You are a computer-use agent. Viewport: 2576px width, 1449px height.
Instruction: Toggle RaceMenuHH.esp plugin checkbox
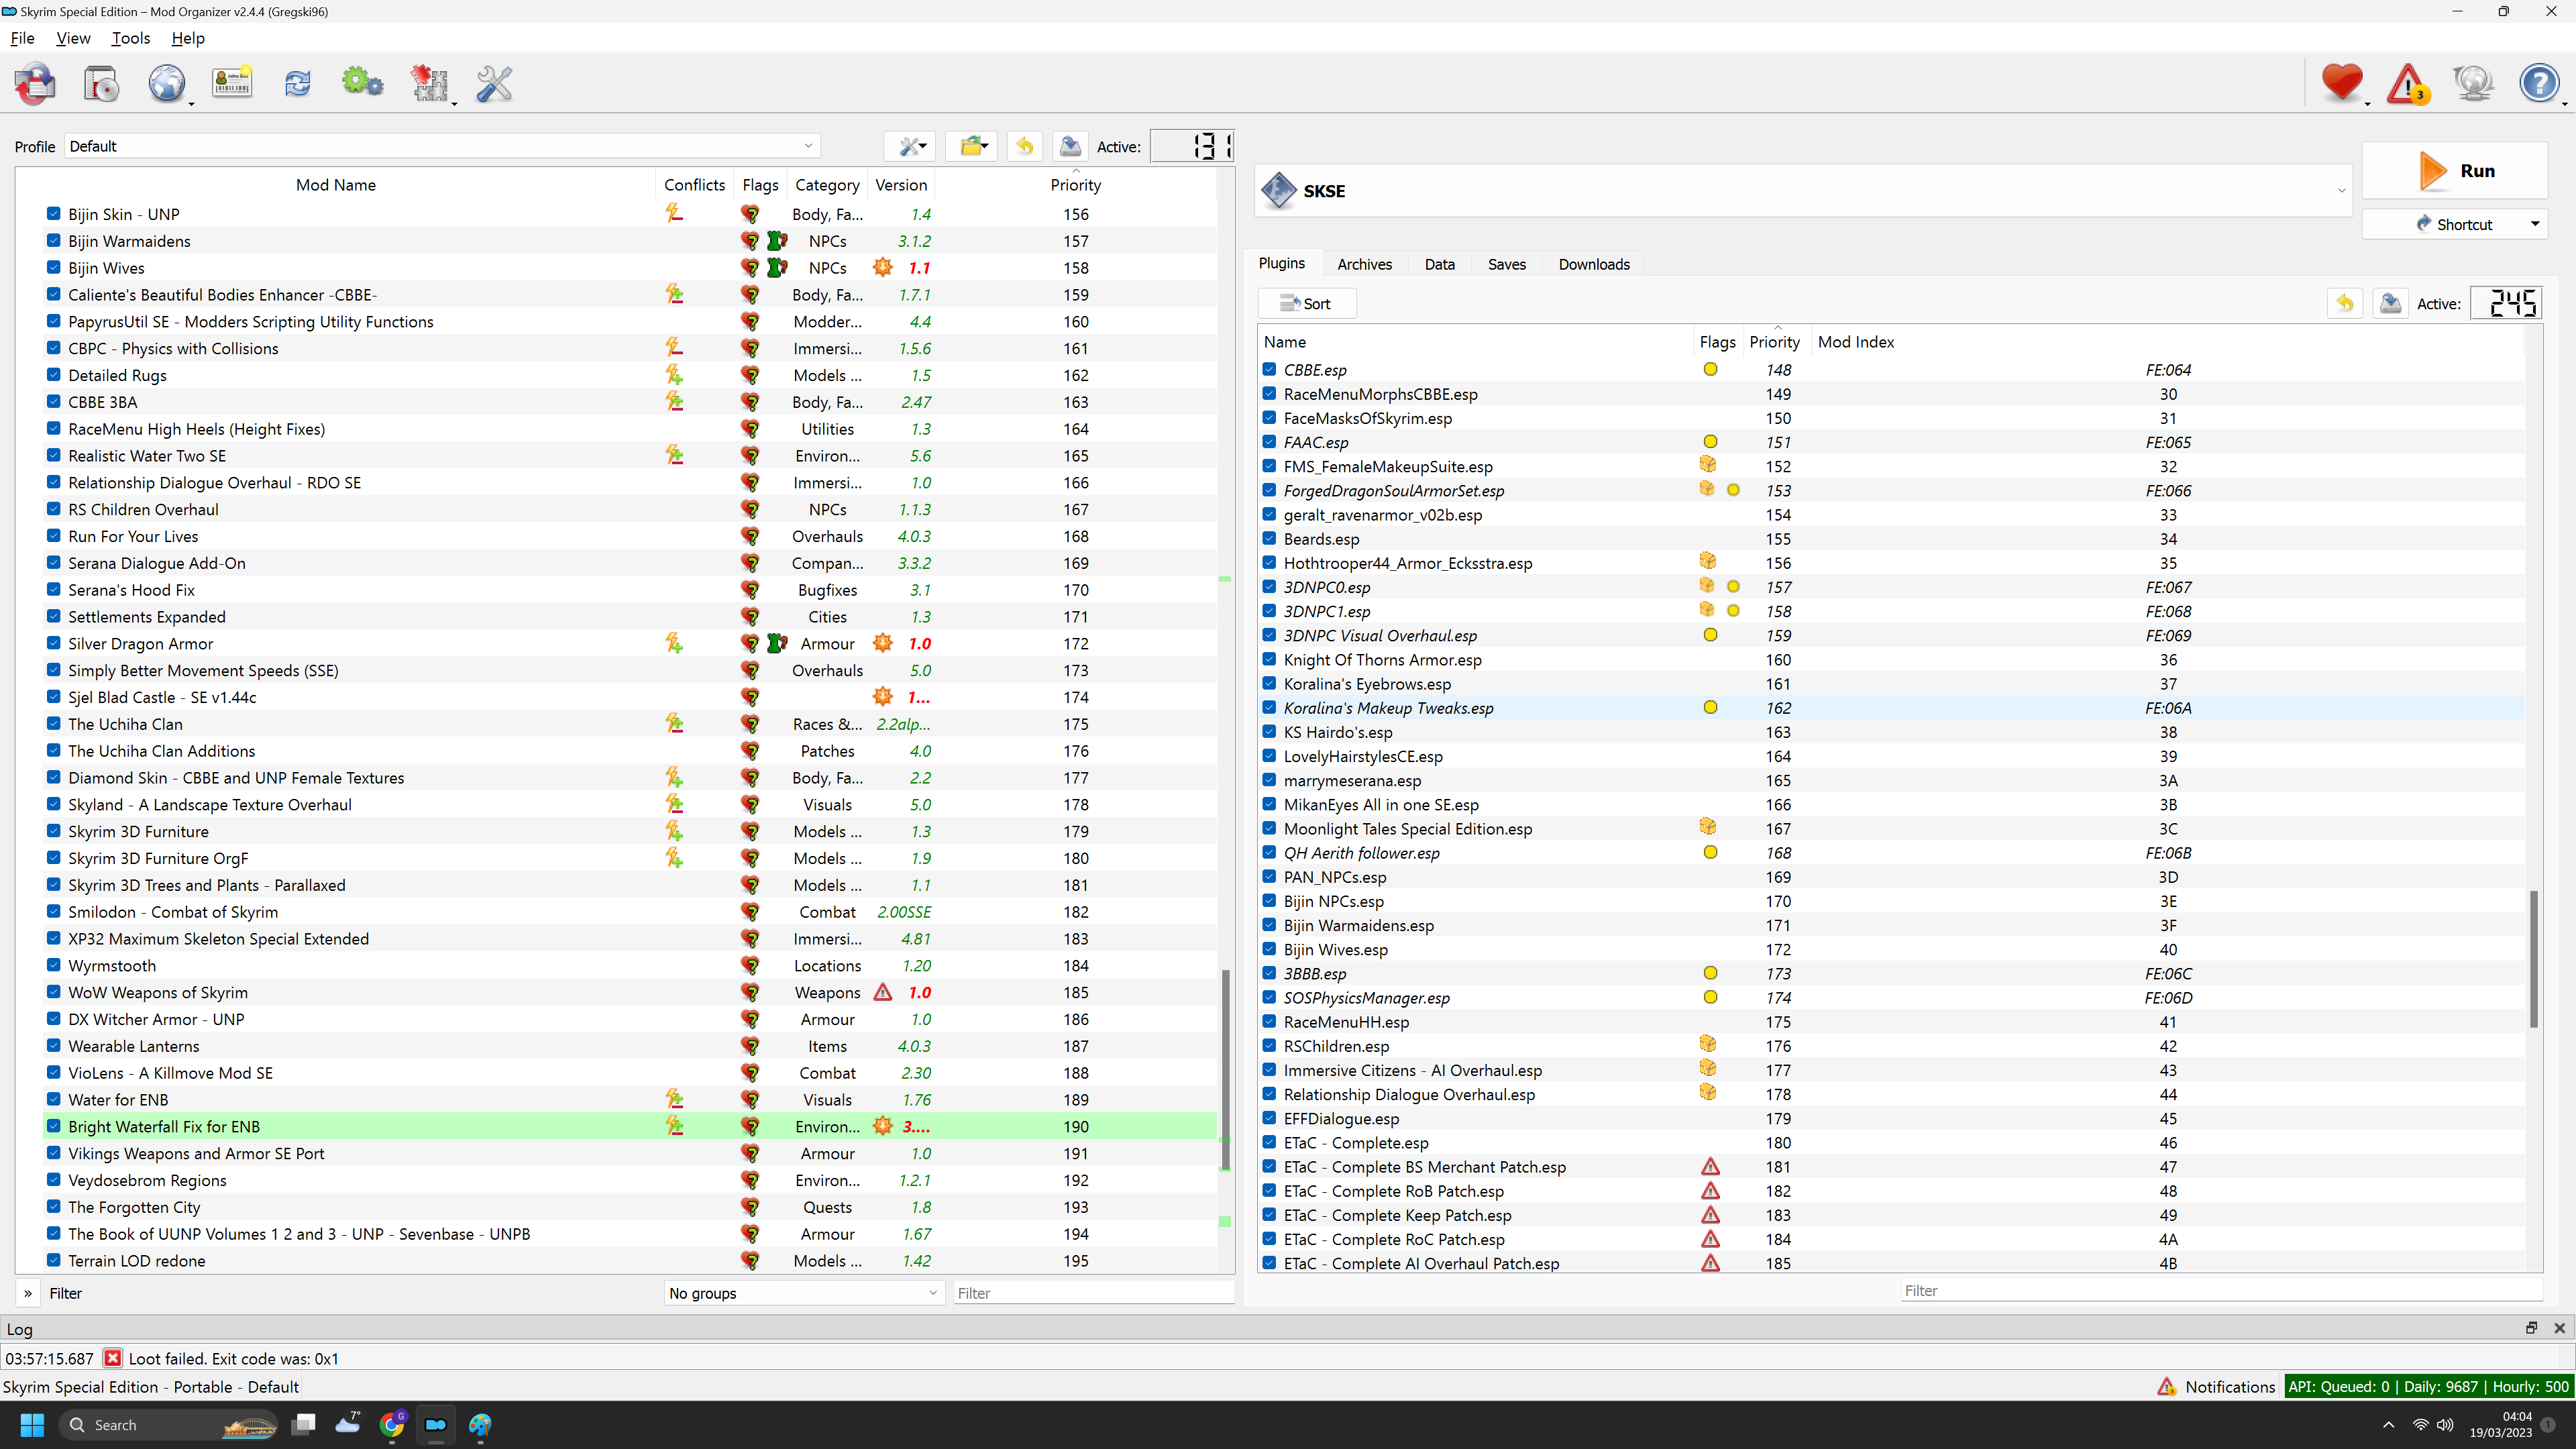(1269, 1022)
